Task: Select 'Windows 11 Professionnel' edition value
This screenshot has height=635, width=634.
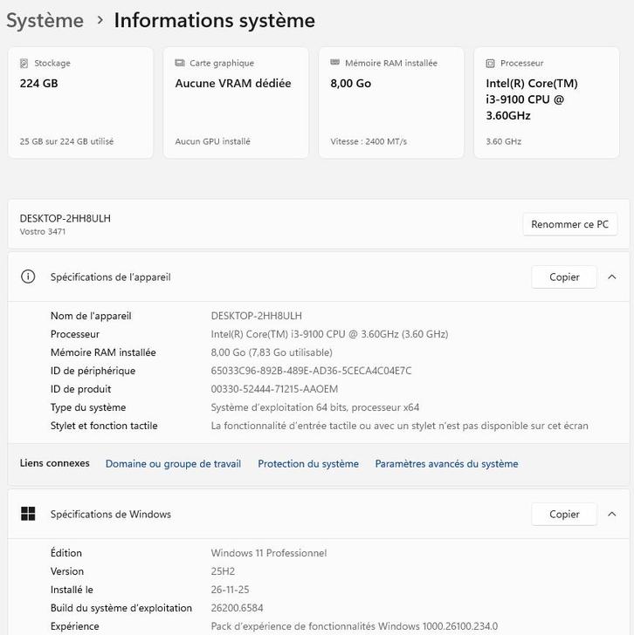Action: coord(269,553)
